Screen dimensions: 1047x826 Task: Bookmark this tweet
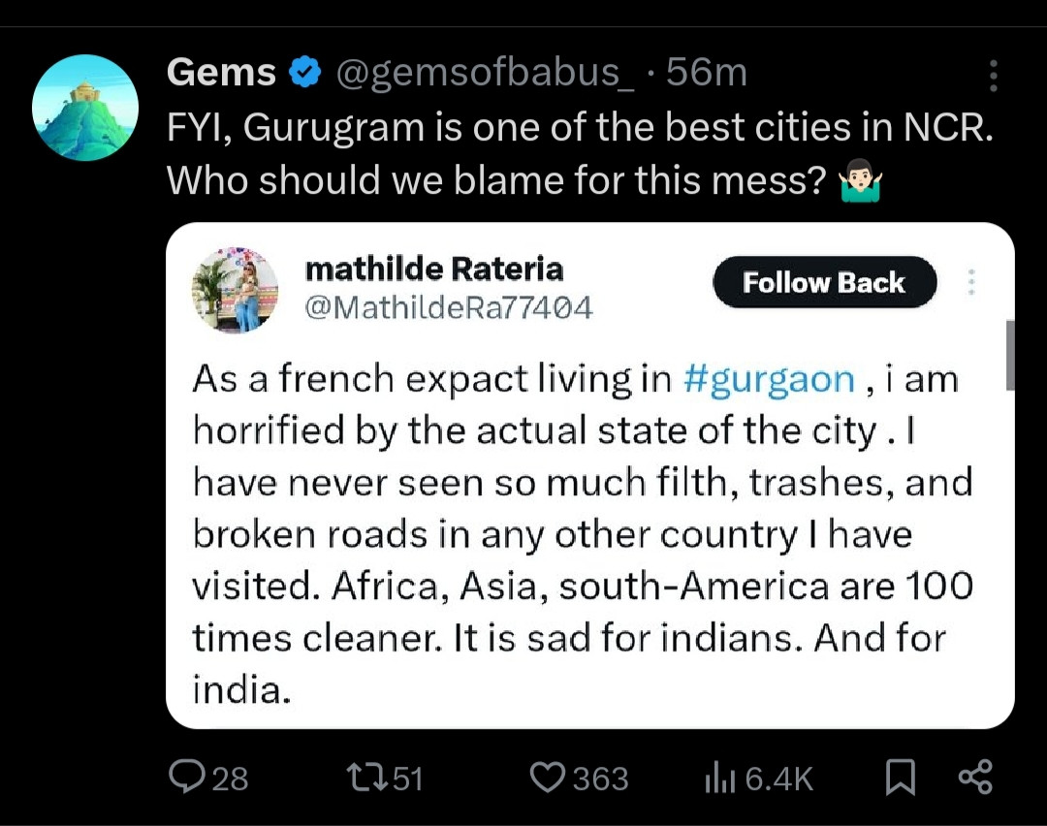pyautogui.click(x=900, y=778)
